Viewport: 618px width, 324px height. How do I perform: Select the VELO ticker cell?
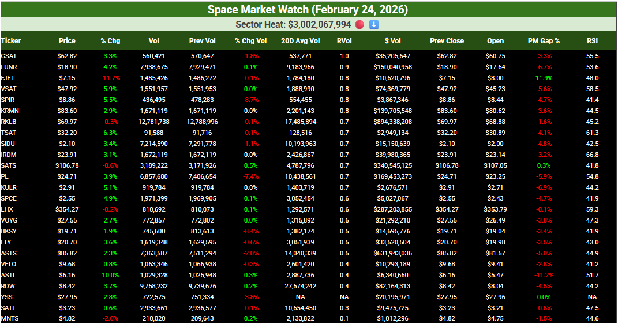click(9, 264)
